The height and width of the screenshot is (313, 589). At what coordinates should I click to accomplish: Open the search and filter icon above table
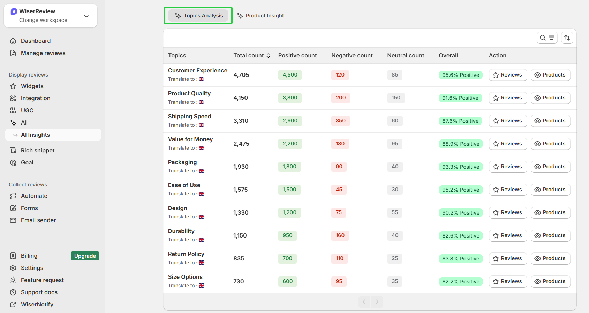coord(547,38)
